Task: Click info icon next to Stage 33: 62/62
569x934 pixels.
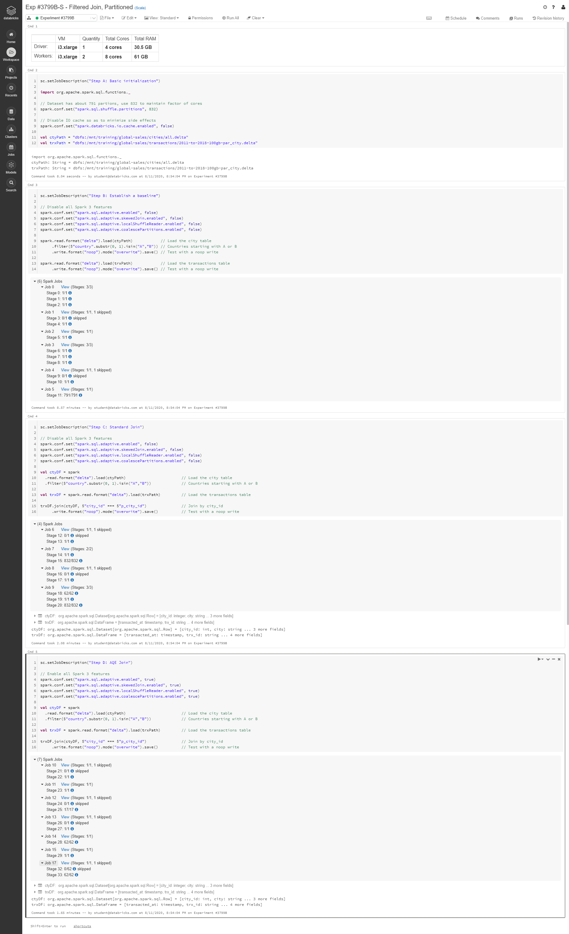Action: coord(76,875)
